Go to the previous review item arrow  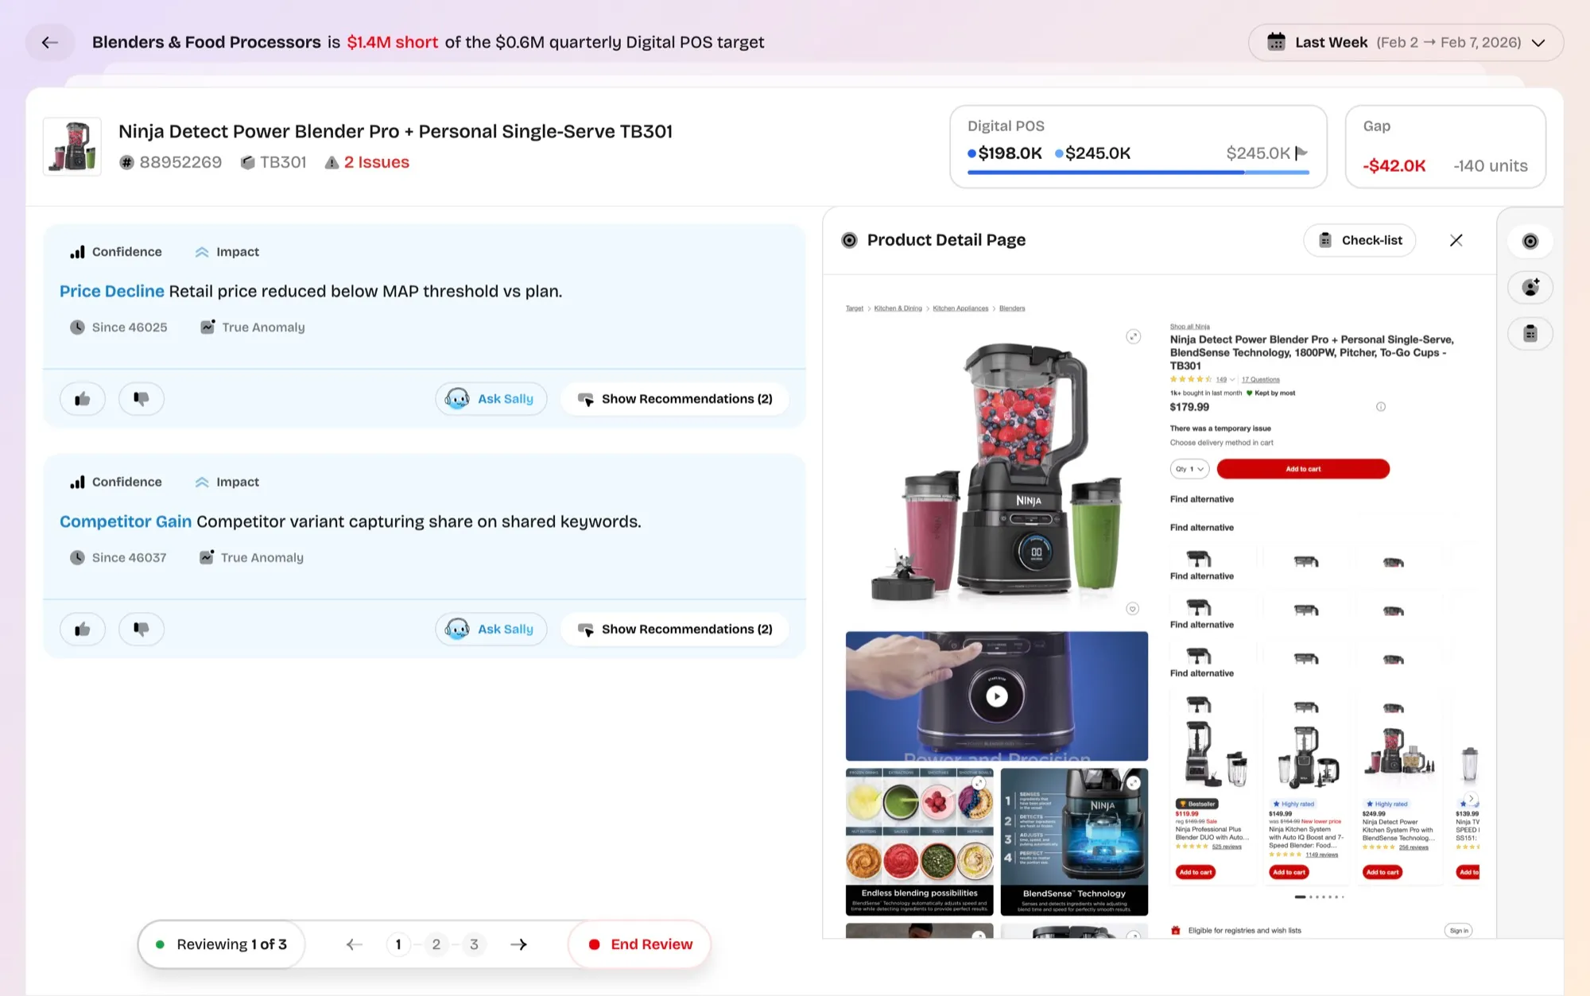pos(355,944)
